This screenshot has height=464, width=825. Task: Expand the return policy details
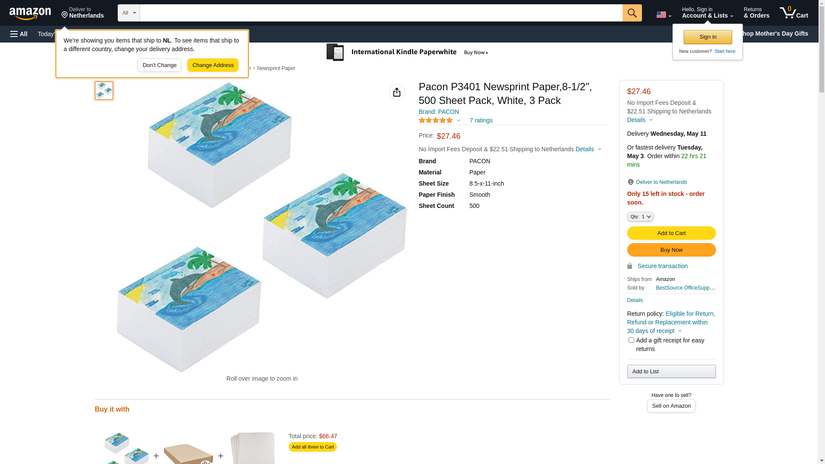pos(679,331)
